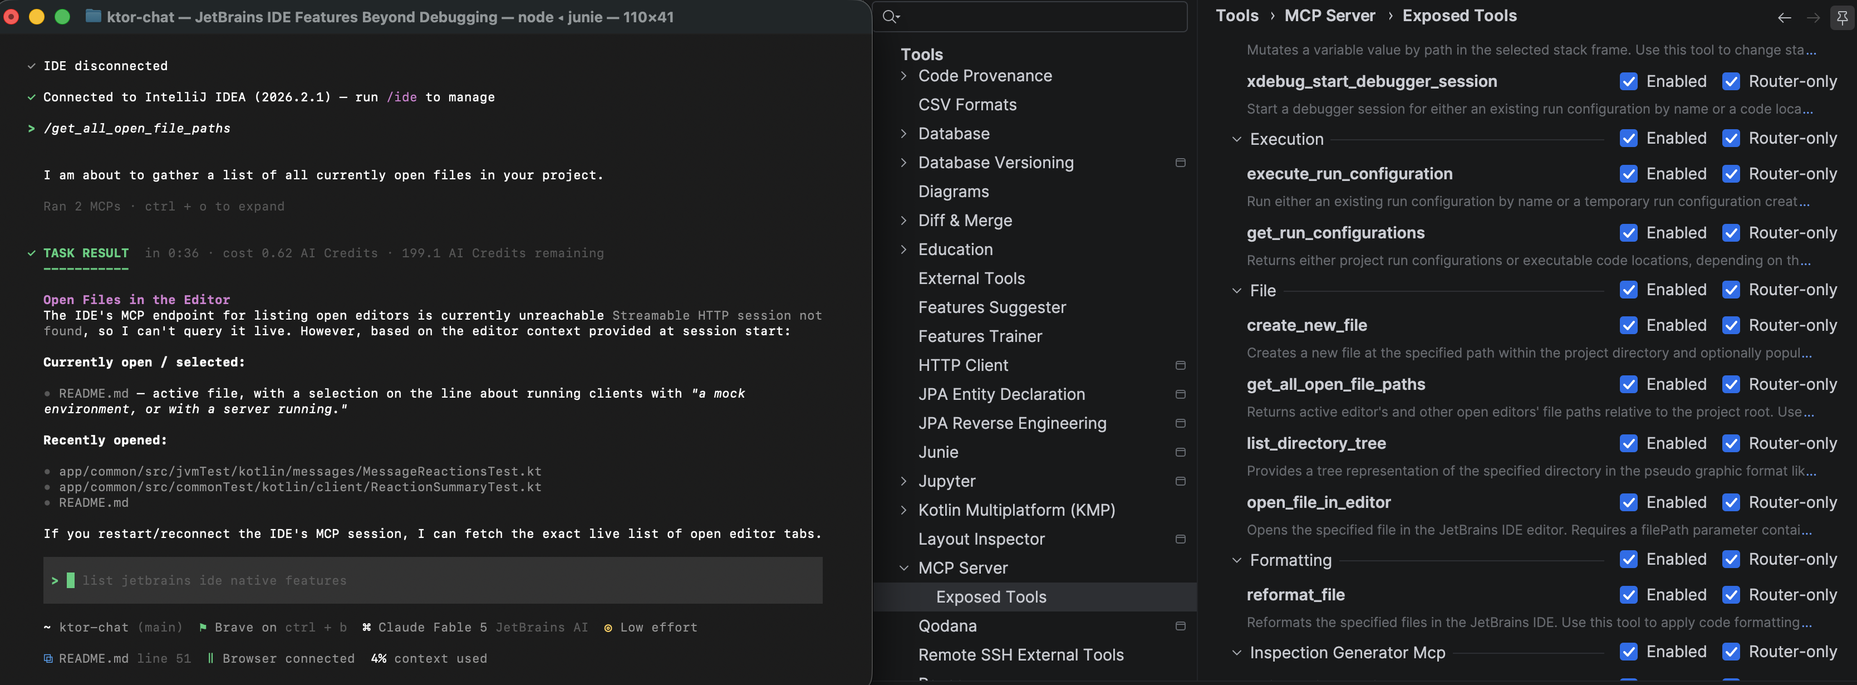Click project-level icon beside JPA Reverse Engineering

pyautogui.click(x=1180, y=423)
